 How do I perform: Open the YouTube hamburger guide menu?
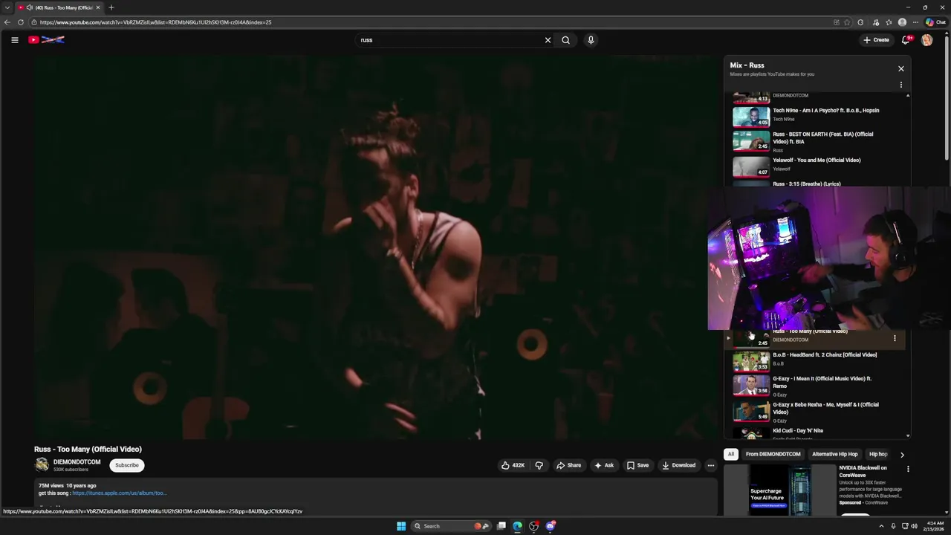click(x=14, y=40)
